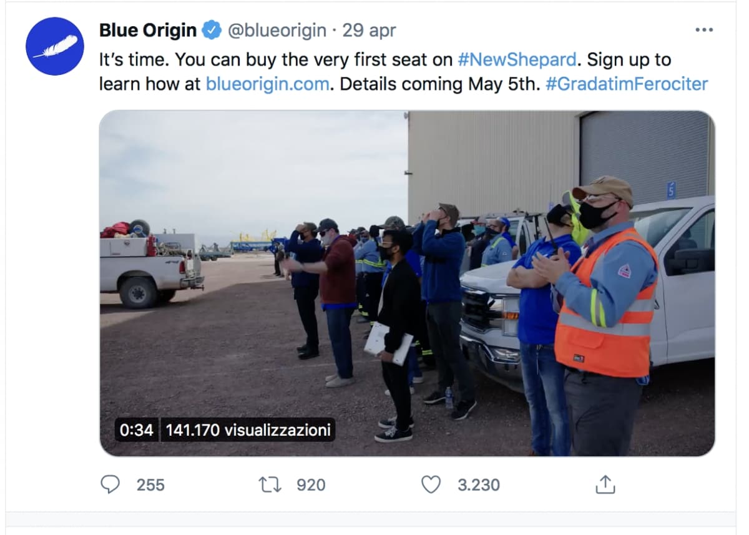The width and height of the screenshot is (749, 535).
Task: Click the 920 retweets count
Action: coord(311,485)
